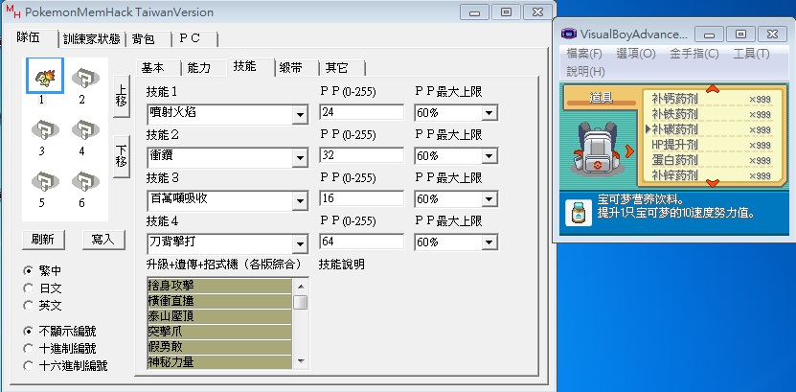Click move list scrollbar thumb
Image resolution: width=796 pixels, height=392 pixels.
coord(301,302)
